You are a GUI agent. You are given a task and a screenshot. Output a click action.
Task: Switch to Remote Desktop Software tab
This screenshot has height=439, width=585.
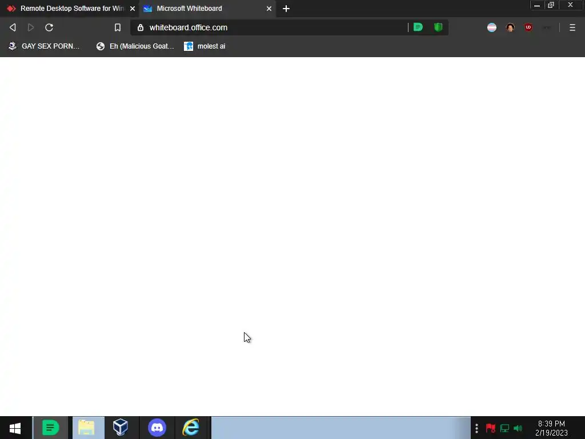(69, 9)
